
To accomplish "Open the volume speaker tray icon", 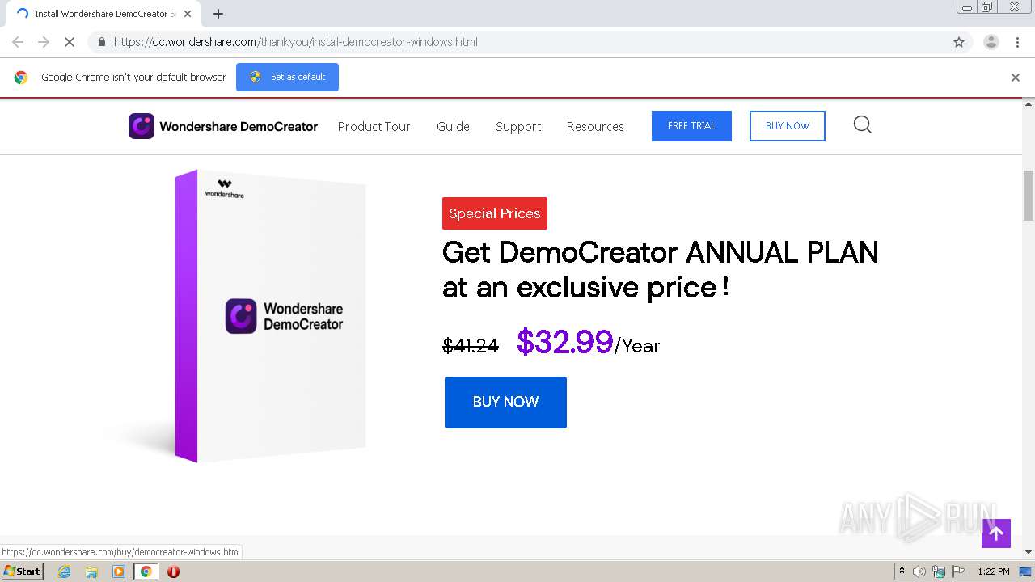I will pos(919,571).
